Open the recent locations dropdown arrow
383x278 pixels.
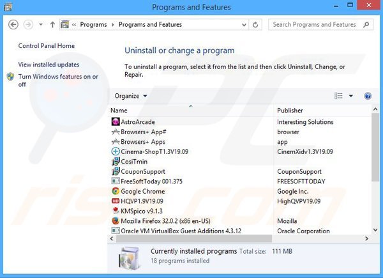(x=41, y=24)
